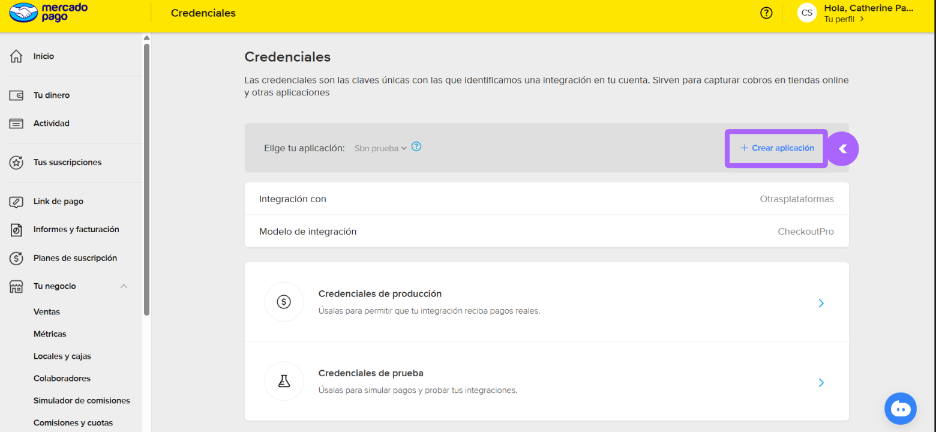Image resolution: width=936 pixels, height=432 pixels.
Task: Click the Credenciales heading in yellow header
Action: pyautogui.click(x=203, y=13)
